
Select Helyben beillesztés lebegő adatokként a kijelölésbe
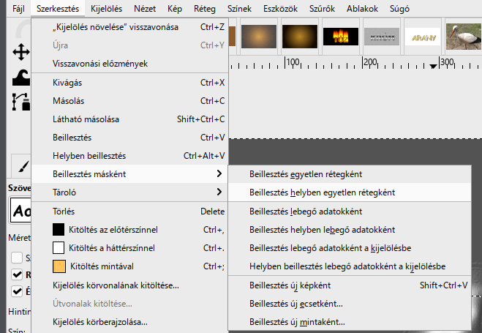(x=350, y=266)
